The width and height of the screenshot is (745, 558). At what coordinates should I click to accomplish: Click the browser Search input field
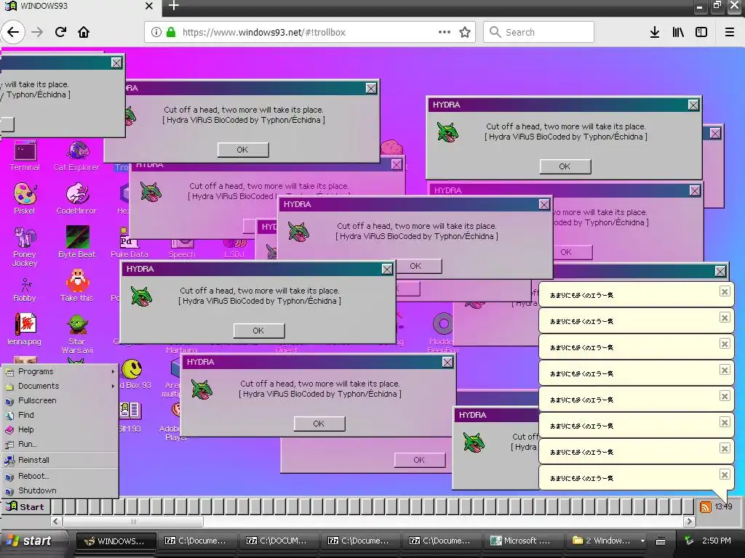pos(539,32)
